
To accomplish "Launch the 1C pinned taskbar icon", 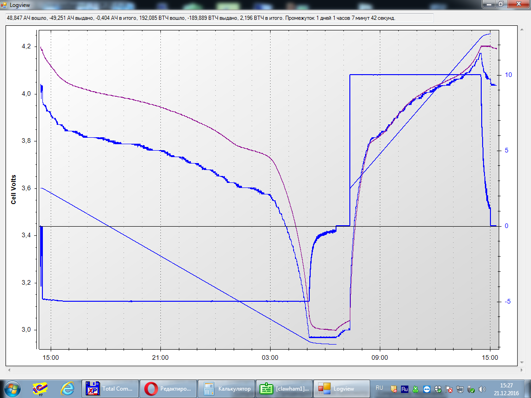I will (39, 388).
